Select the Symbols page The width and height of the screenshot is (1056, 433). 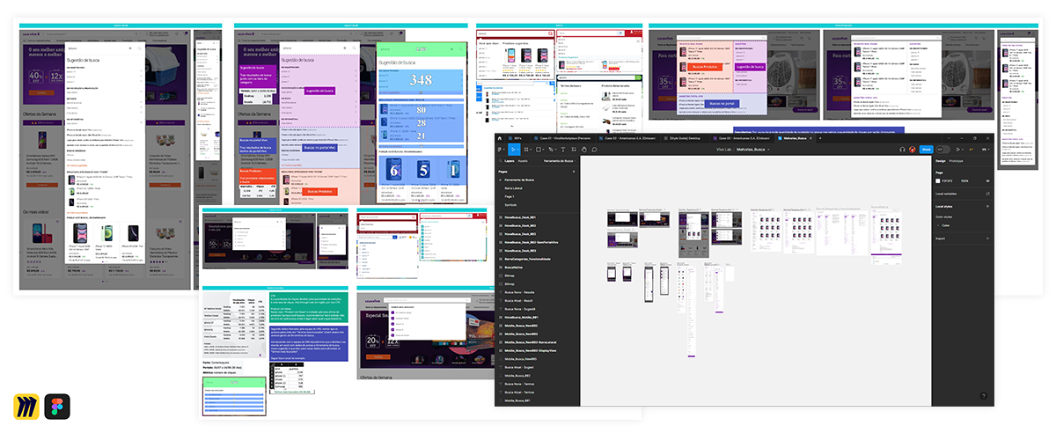(x=510, y=205)
